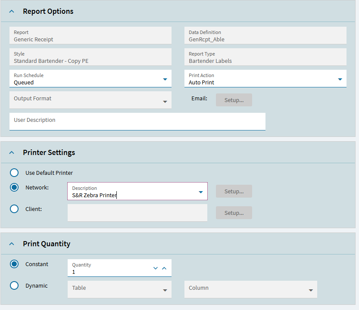Increase the Quantity with up arrow
This screenshot has width=359, height=310.
click(164, 268)
